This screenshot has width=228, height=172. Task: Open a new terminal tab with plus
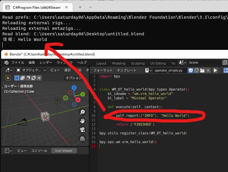(x=80, y=7)
